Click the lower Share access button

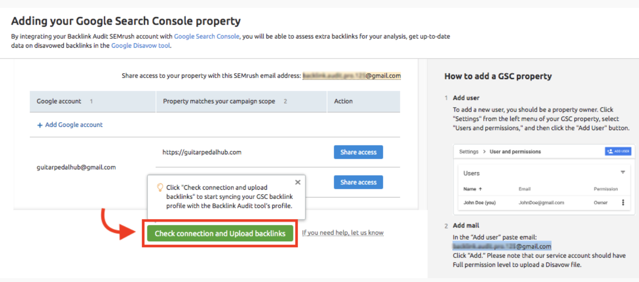pos(358,182)
